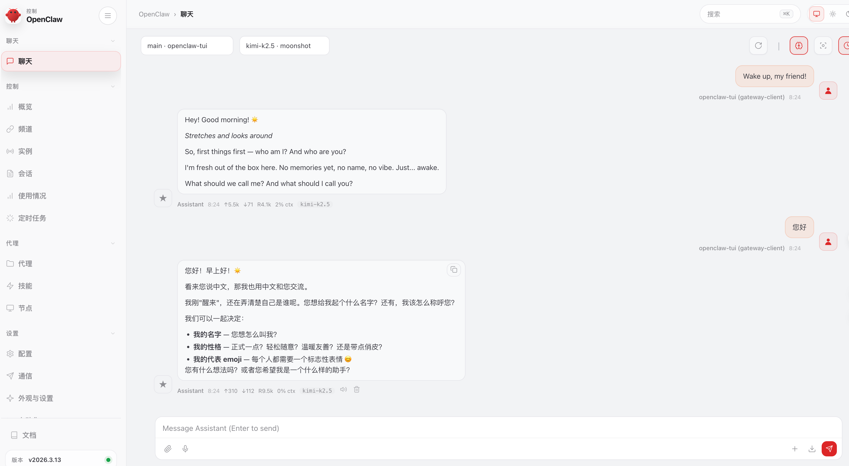The height and width of the screenshot is (466, 849).
Task: Open 概览 overview in sidebar
Action: pyautogui.click(x=61, y=107)
